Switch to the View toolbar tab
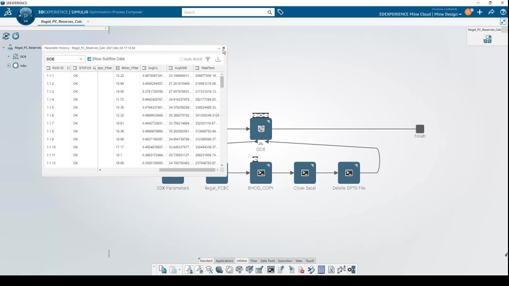The height and width of the screenshot is (286, 509). click(299, 261)
